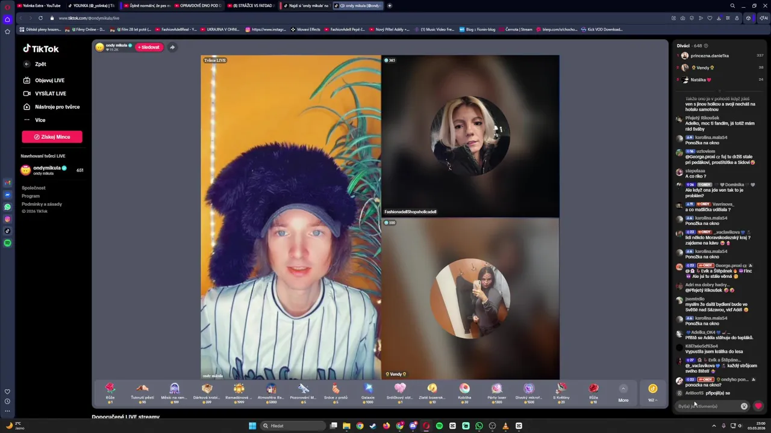Open viewer info icon next to Diváci
Screen dimensions: 771x433
click(706, 46)
